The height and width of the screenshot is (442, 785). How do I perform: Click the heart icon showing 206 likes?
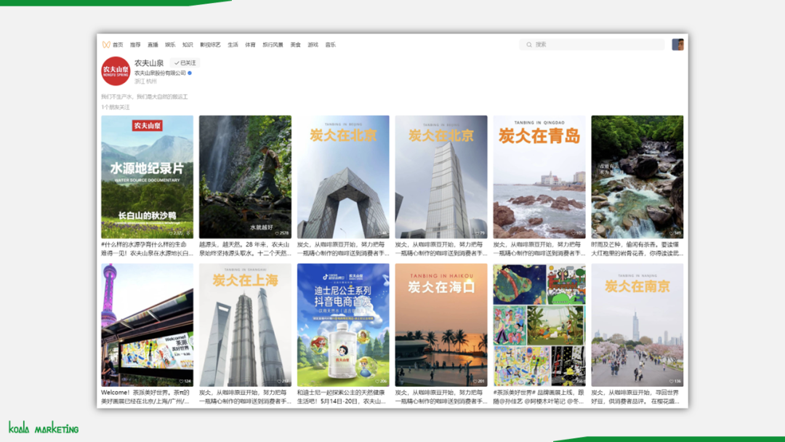377,382
